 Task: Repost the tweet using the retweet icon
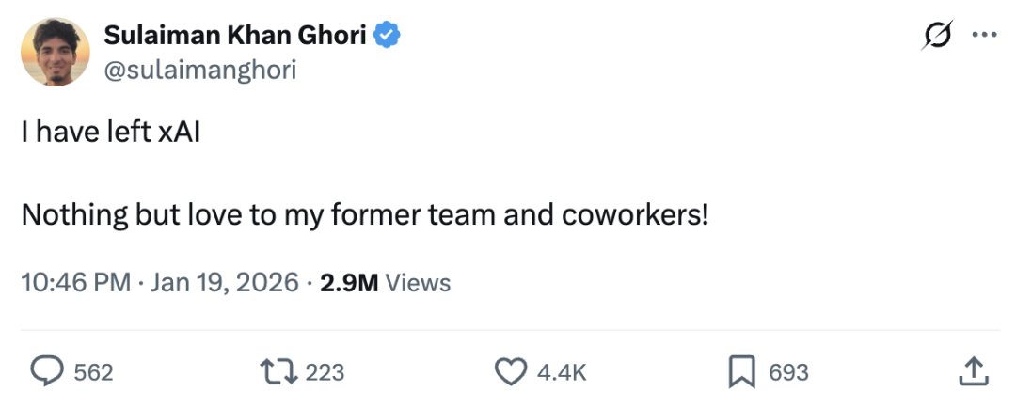[280, 372]
